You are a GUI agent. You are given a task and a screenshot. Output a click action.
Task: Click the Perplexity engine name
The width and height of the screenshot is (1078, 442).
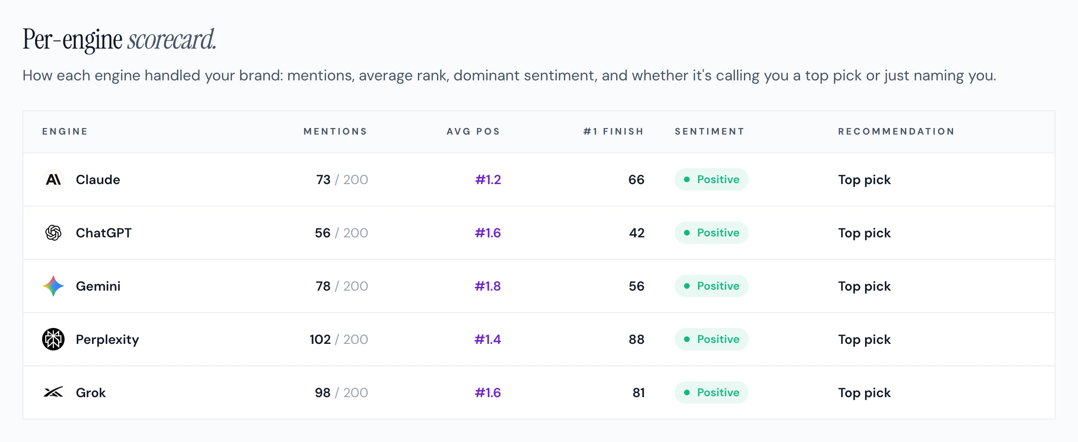pyautogui.click(x=108, y=340)
